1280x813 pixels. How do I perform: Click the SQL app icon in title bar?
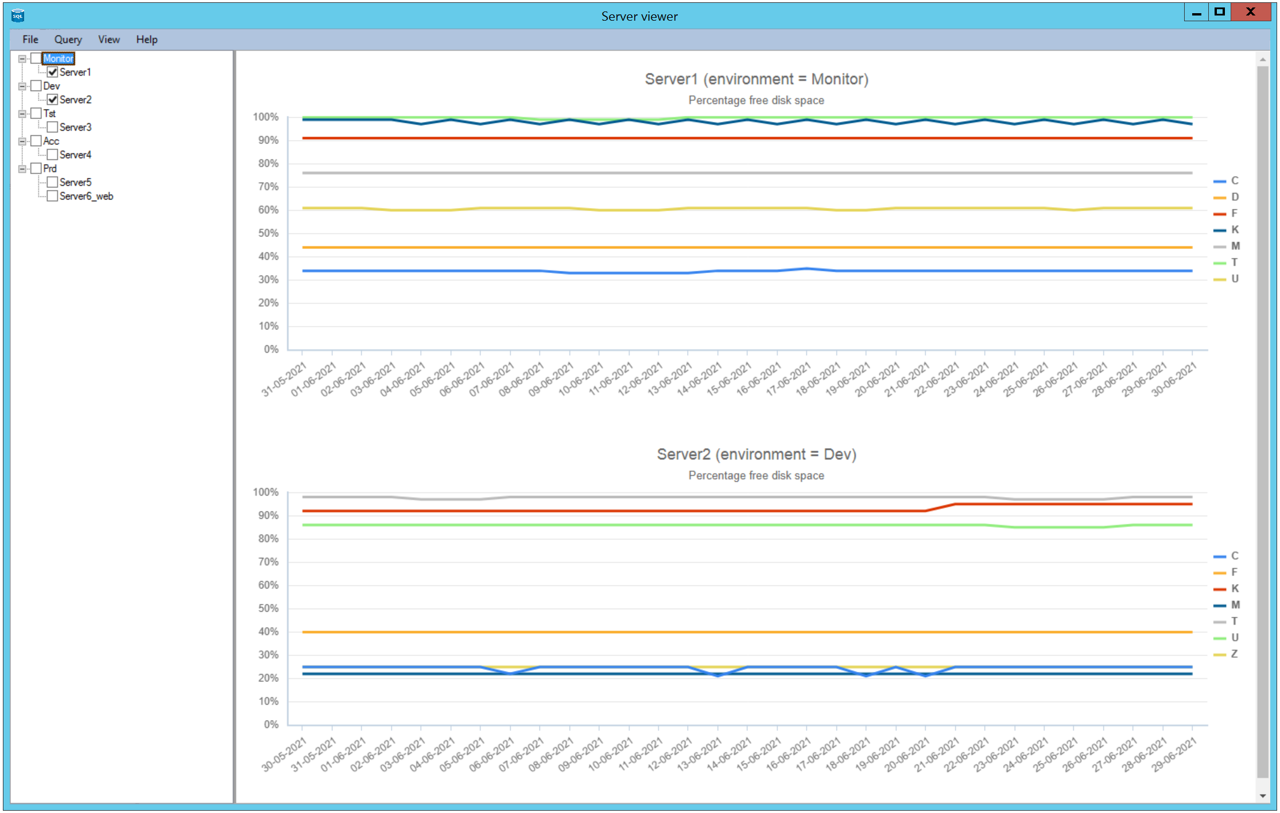pyautogui.click(x=18, y=15)
